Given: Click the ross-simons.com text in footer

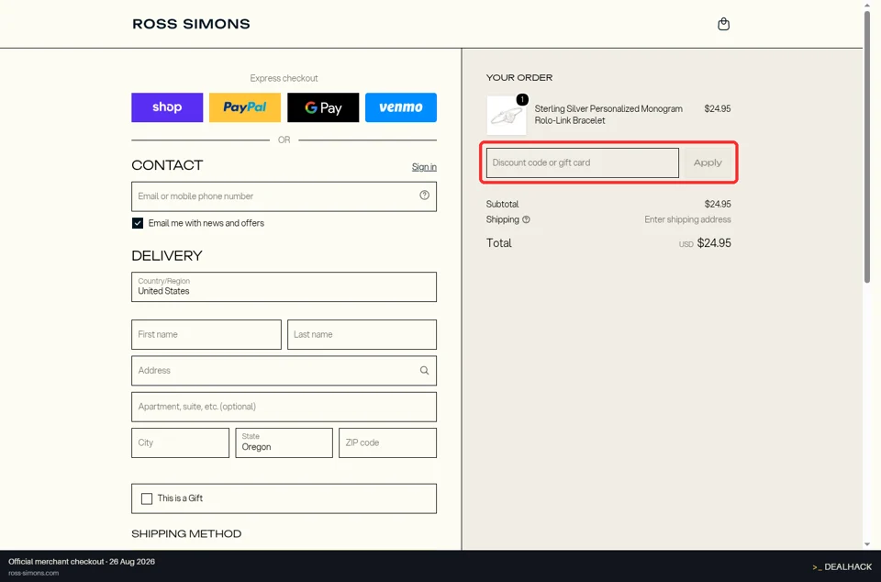Looking at the screenshot, I should pyautogui.click(x=33, y=573).
